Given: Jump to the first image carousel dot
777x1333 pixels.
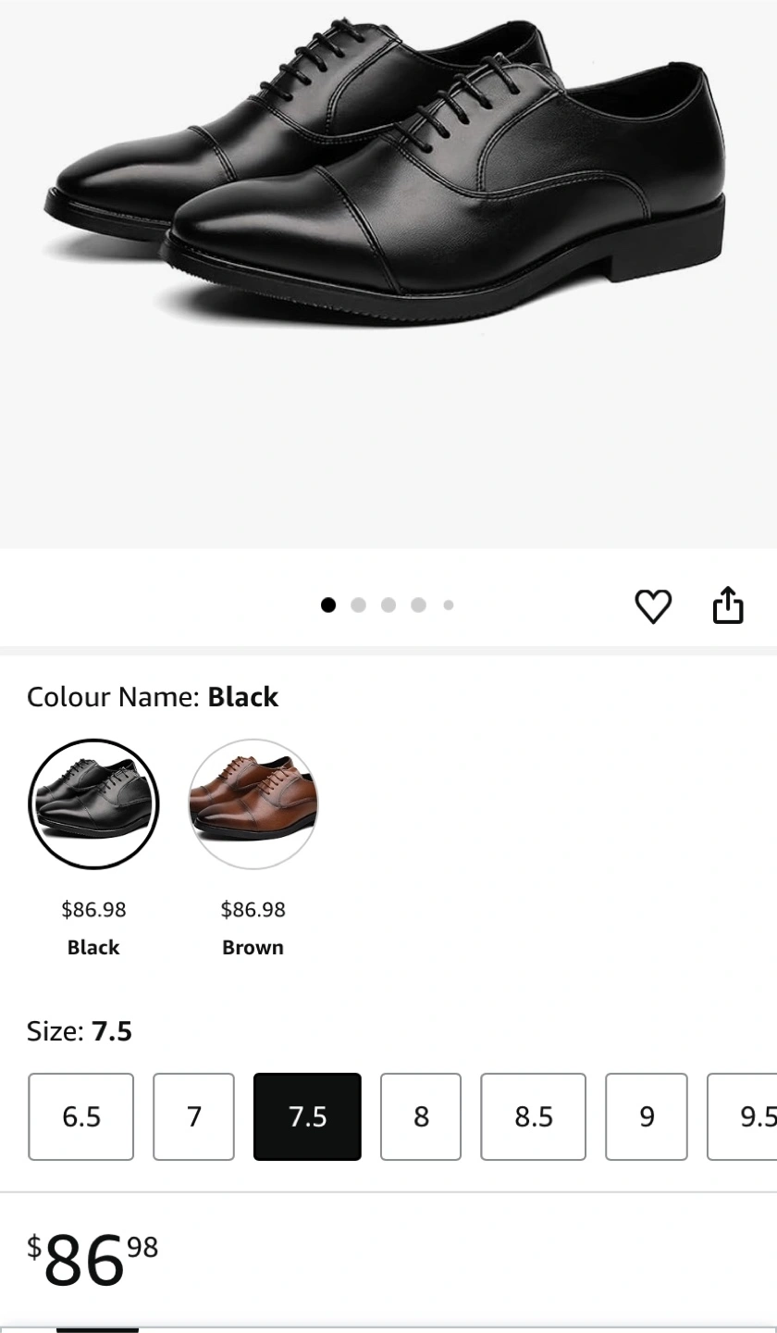Looking at the screenshot, I should coord(328,605).
